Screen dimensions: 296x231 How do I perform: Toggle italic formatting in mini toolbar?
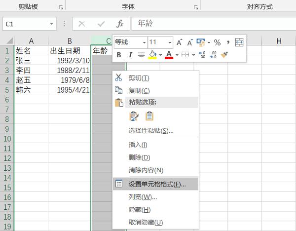click(x=130, y=55)
